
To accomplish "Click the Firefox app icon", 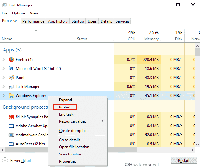I will coord(11,60).
